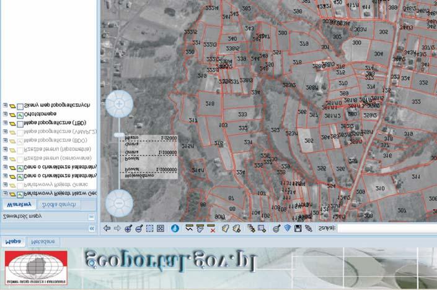This screenshot has width=437, height=290.
Task: Click the zoom slider handle
Action: pos(119,135)
